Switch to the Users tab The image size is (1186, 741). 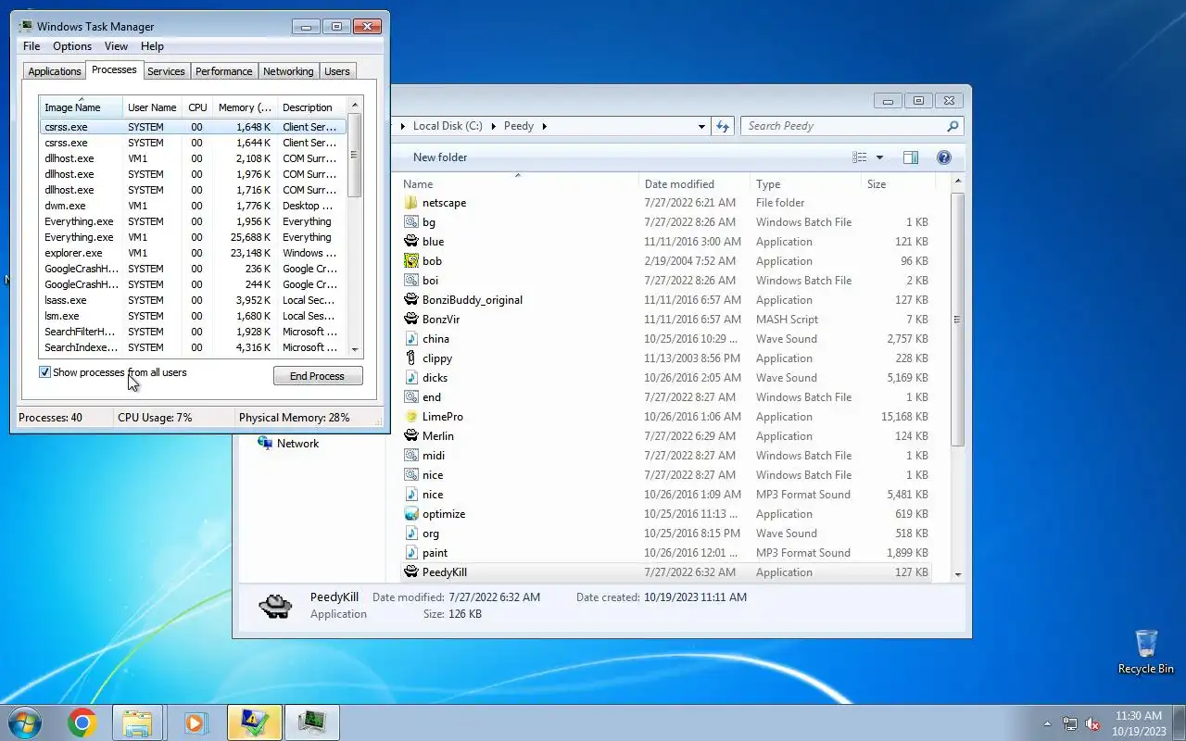pos(337,71)
